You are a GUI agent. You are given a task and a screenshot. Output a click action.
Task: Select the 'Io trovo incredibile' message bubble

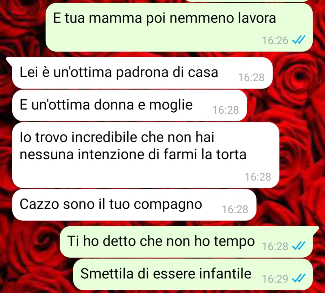click(x=146, y=155)
